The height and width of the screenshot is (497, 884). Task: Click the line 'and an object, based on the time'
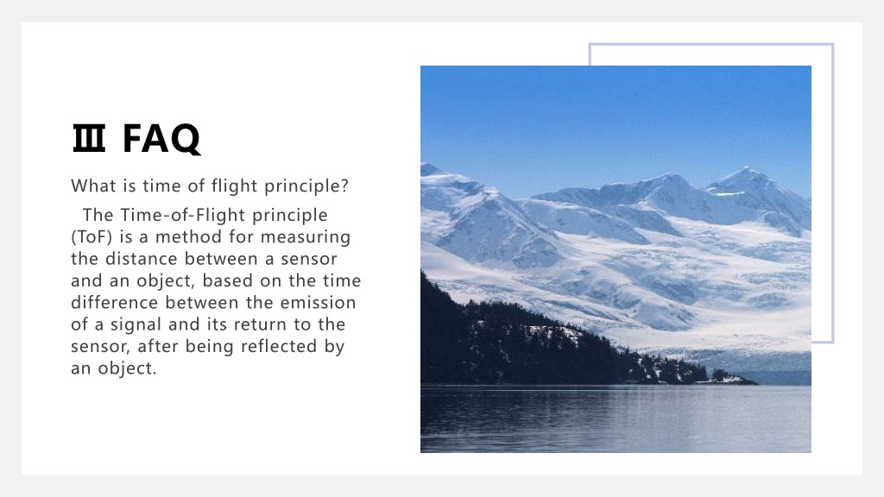216,280
